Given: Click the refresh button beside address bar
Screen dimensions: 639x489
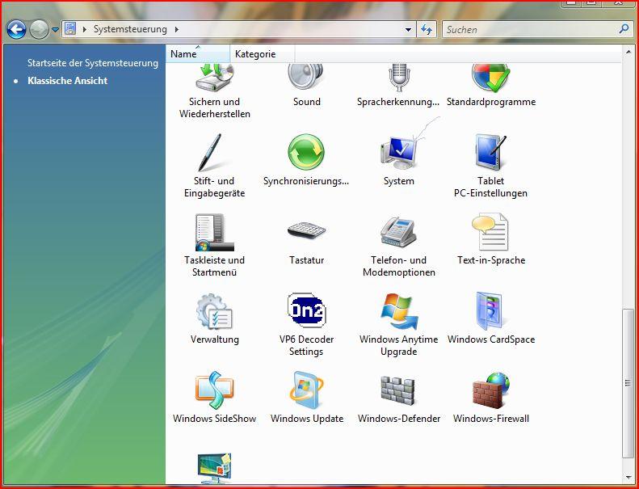Looking at the screenshot, I should coord(427,29).
